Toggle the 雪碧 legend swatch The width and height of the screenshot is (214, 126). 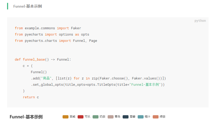click(x=126, y=117)
